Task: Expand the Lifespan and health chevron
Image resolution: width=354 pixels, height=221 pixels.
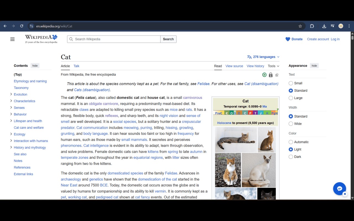Action: [11, 121]
